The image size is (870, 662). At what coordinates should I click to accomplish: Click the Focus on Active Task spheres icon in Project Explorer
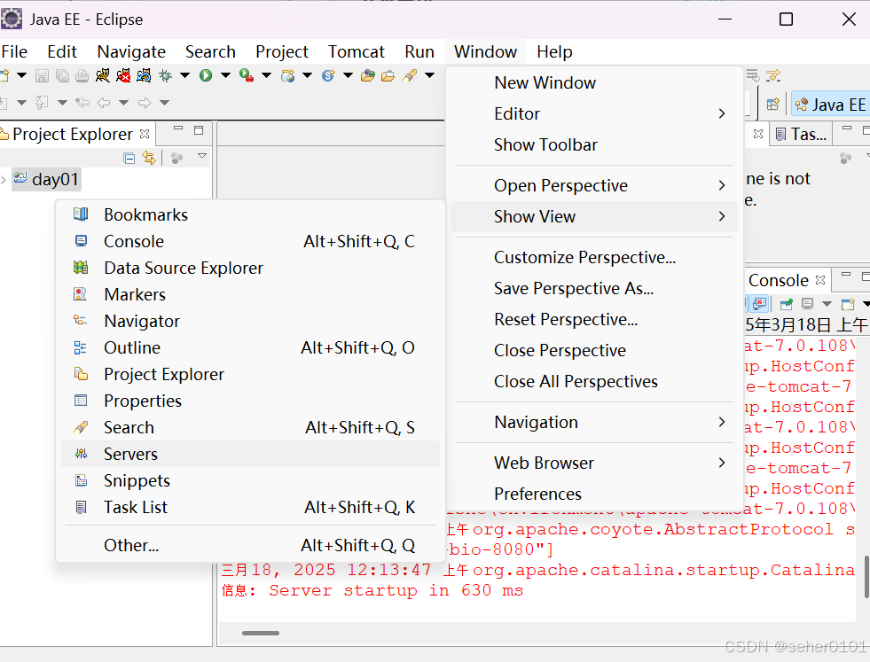click(x=177, y=158)
